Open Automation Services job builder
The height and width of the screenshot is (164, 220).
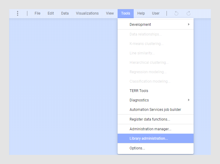tap(156, 109)
